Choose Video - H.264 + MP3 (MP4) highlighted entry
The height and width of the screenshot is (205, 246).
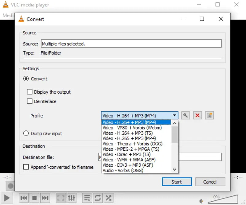point(136,122)
